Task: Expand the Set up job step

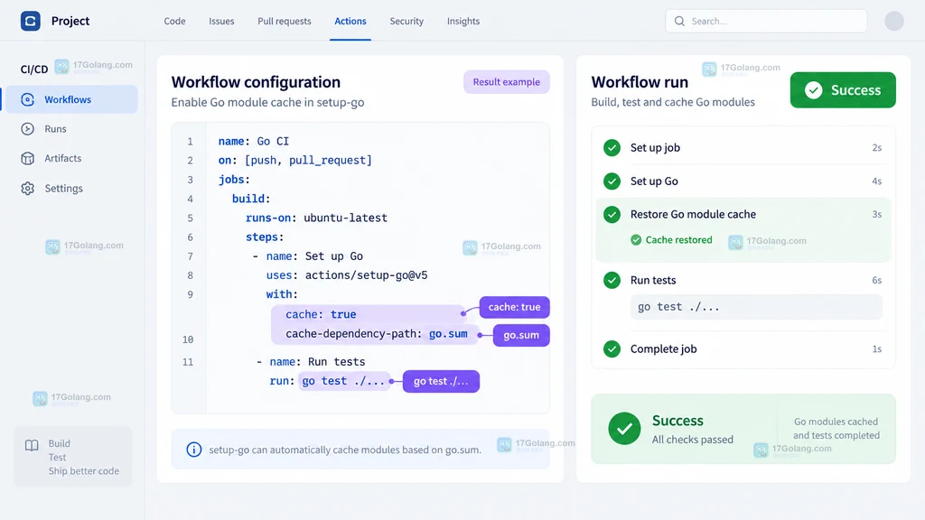Action: [743, 147]
